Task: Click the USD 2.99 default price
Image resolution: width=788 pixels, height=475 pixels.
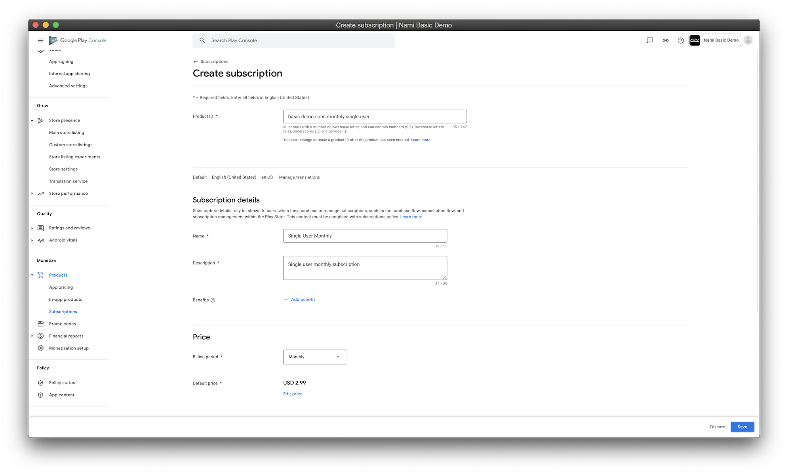Action: coord(295,383)
